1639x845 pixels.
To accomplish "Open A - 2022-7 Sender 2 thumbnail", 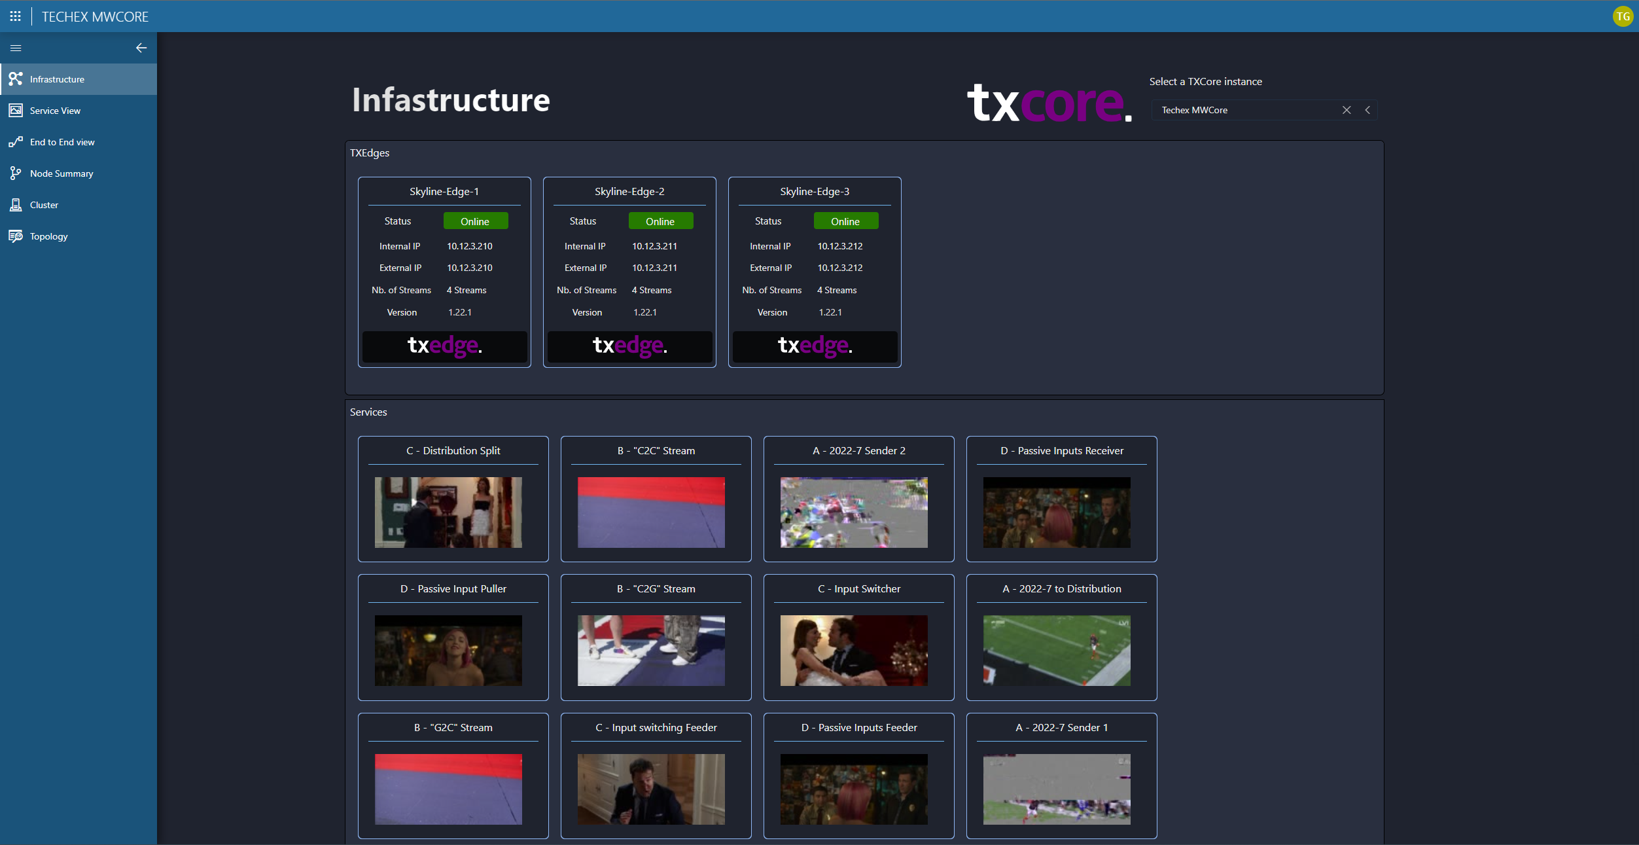I will (x=854, y=512).
